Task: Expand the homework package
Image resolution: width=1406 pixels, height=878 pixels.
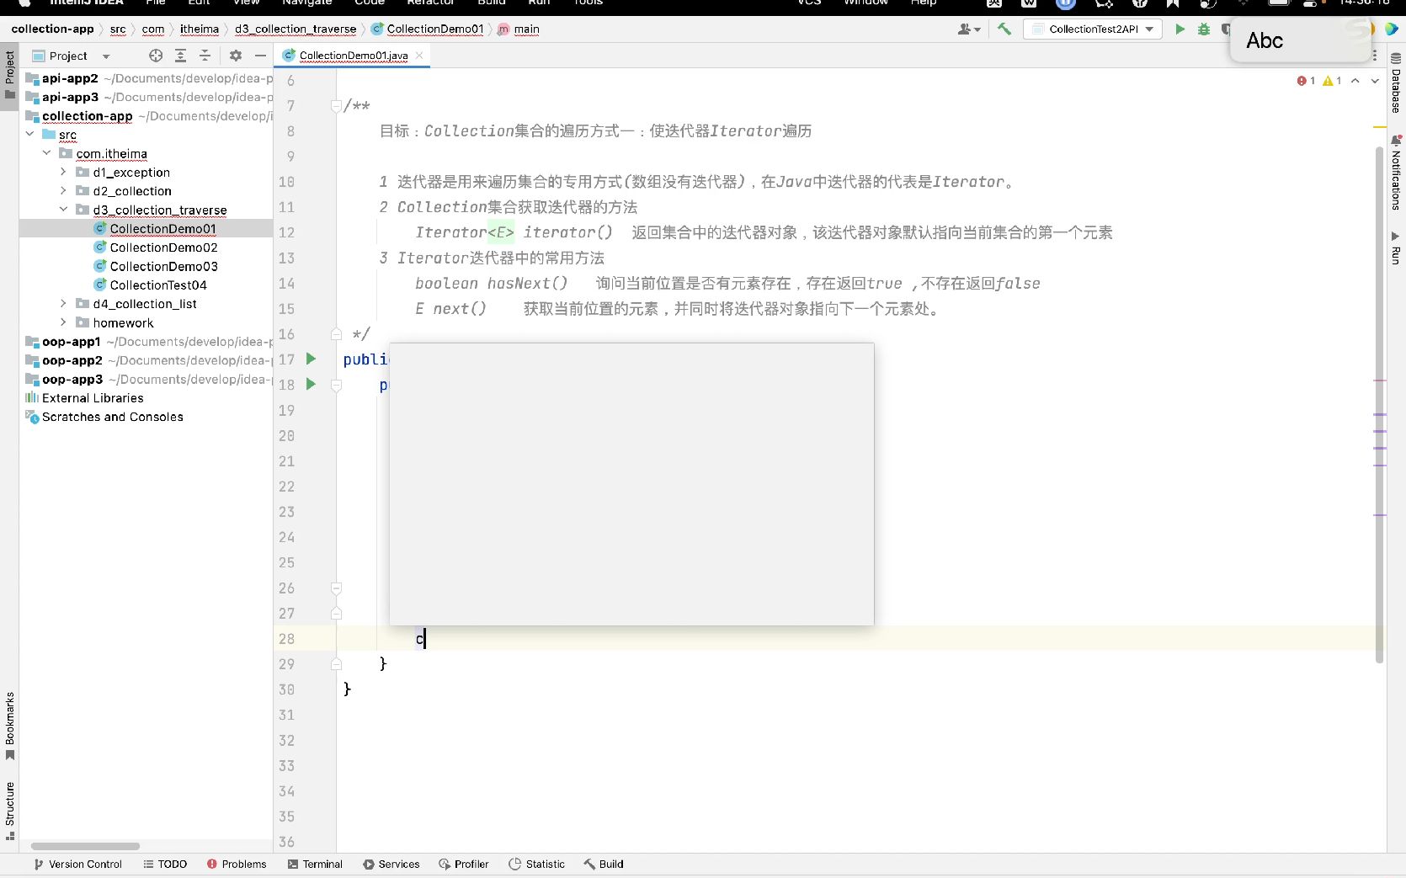Action: point(63,322)
